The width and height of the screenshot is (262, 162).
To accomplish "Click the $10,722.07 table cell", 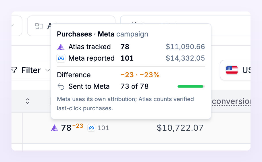I will pos(180,128).
